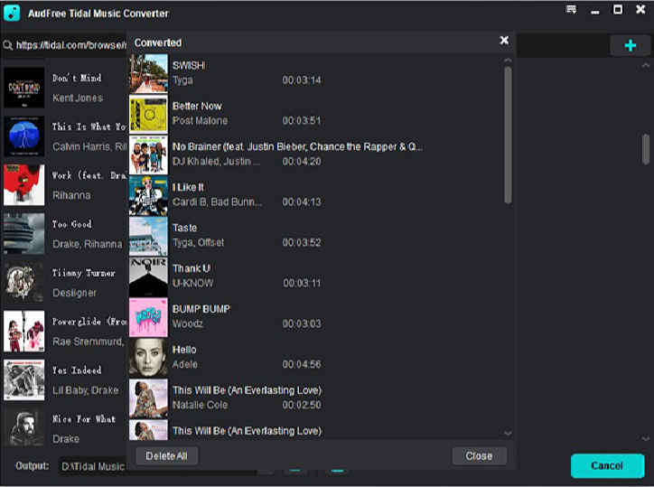Open the menu icon in title bar
The height and width of the screenshot is (487, 654).
tap(571, 10)
